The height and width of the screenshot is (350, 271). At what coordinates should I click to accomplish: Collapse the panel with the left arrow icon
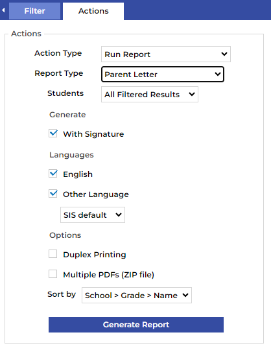(x=3, y=10)
